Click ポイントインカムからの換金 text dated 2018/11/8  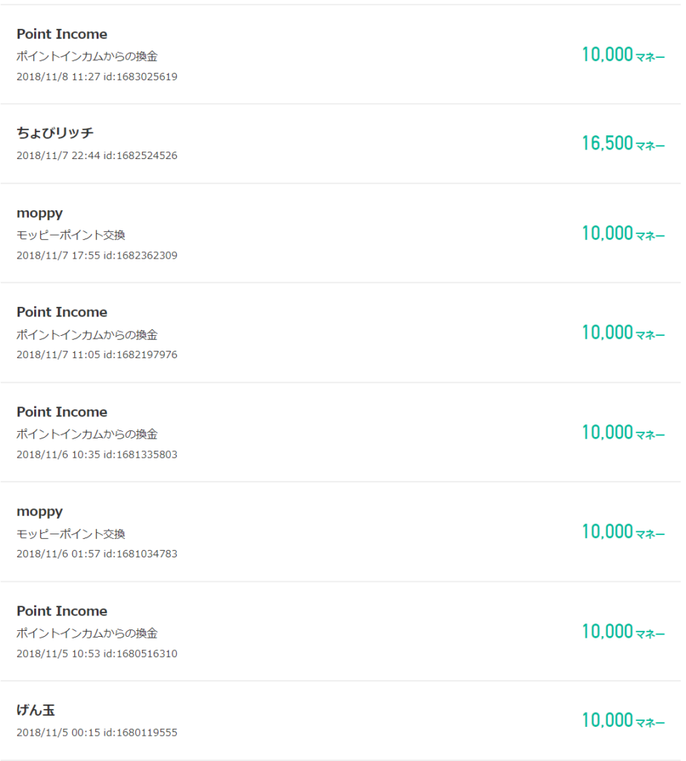[x=87, y=56]
